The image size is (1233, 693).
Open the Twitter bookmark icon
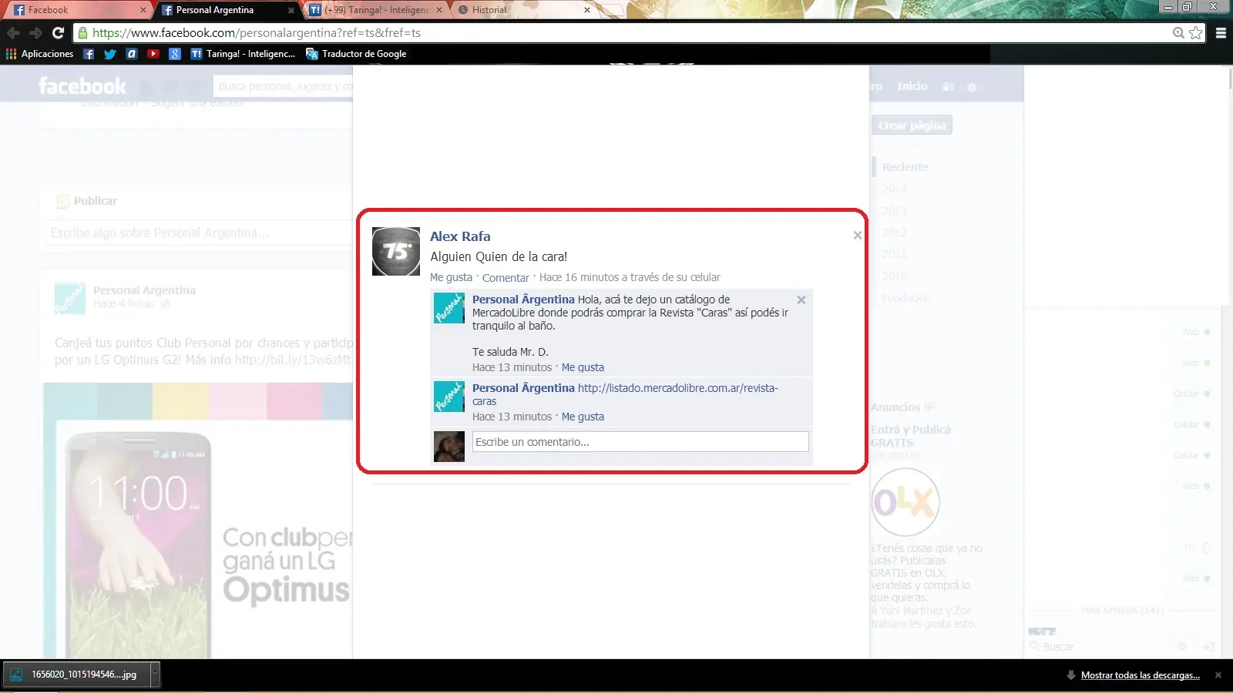(x=110, y=54)
